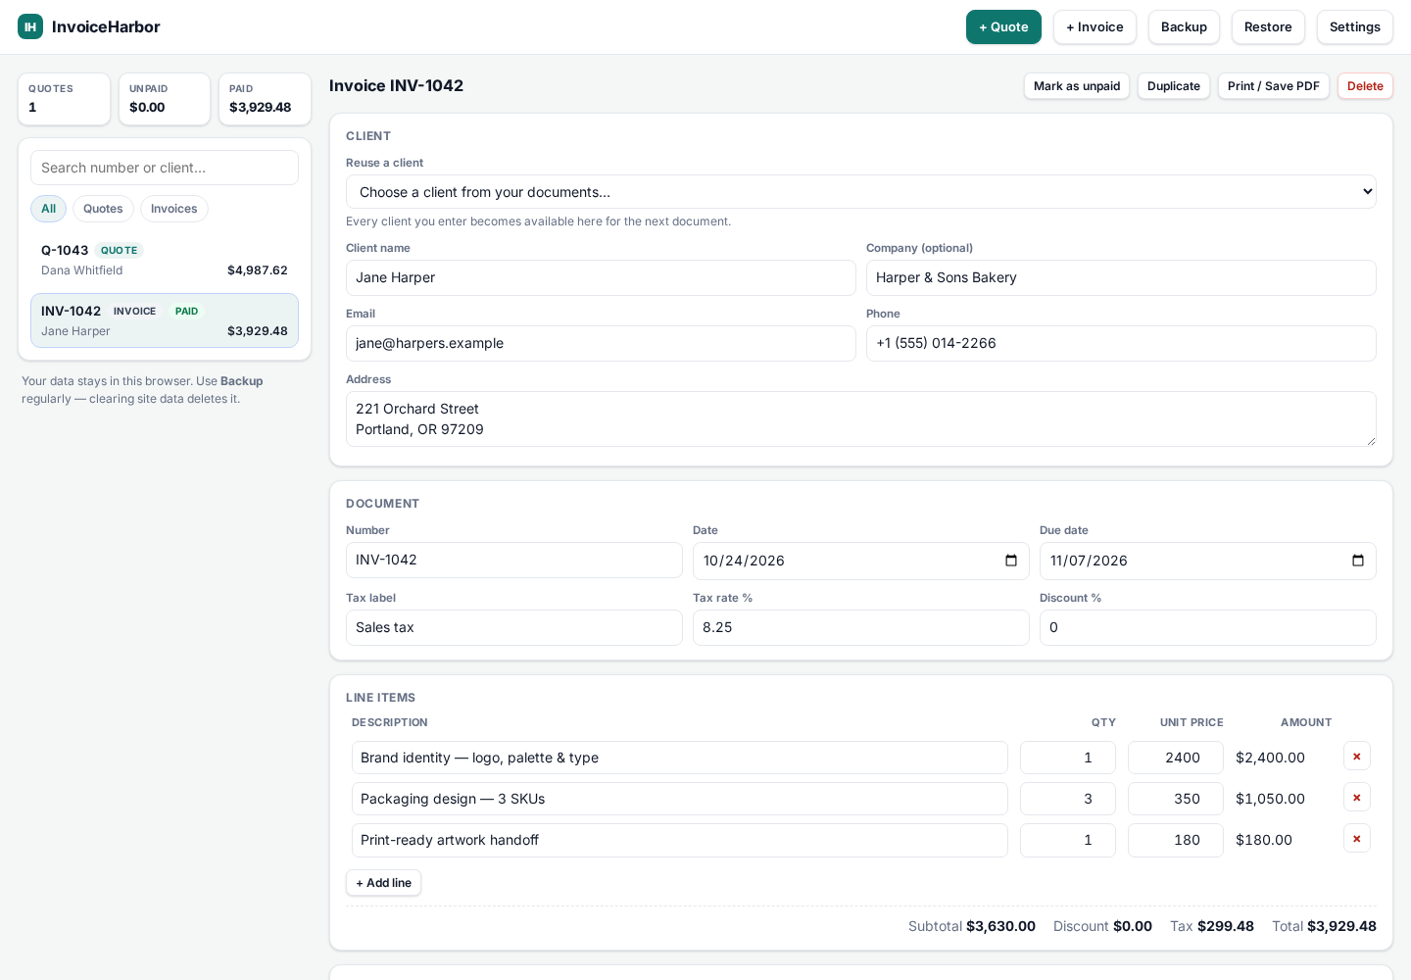The height and width of the screenshot is (980, 1411).
Task: Change unit price 180 for artwork handoff
Action: pos(1175,840)
